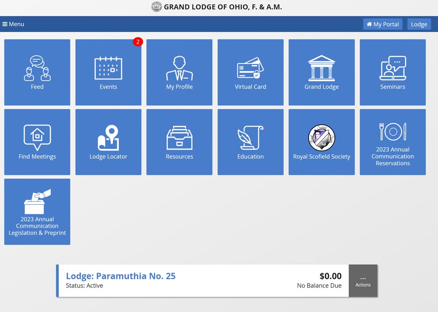Open the Education tile
Viewport: 438px width, 312px height.
tap(251, 142)
